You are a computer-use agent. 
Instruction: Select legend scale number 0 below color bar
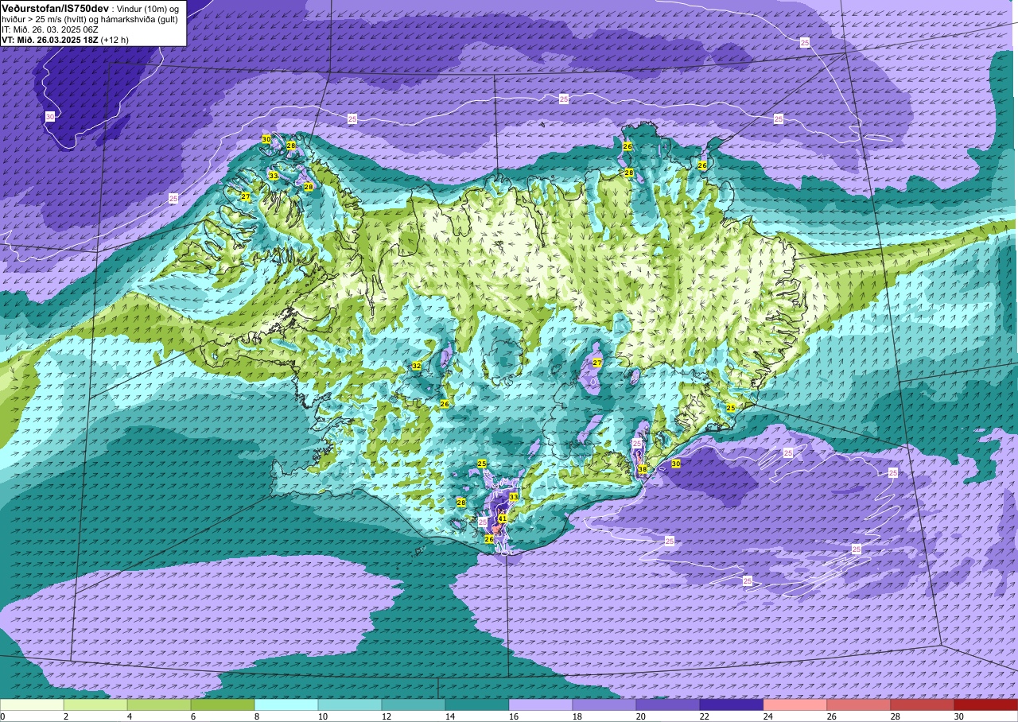pos(3,716)
